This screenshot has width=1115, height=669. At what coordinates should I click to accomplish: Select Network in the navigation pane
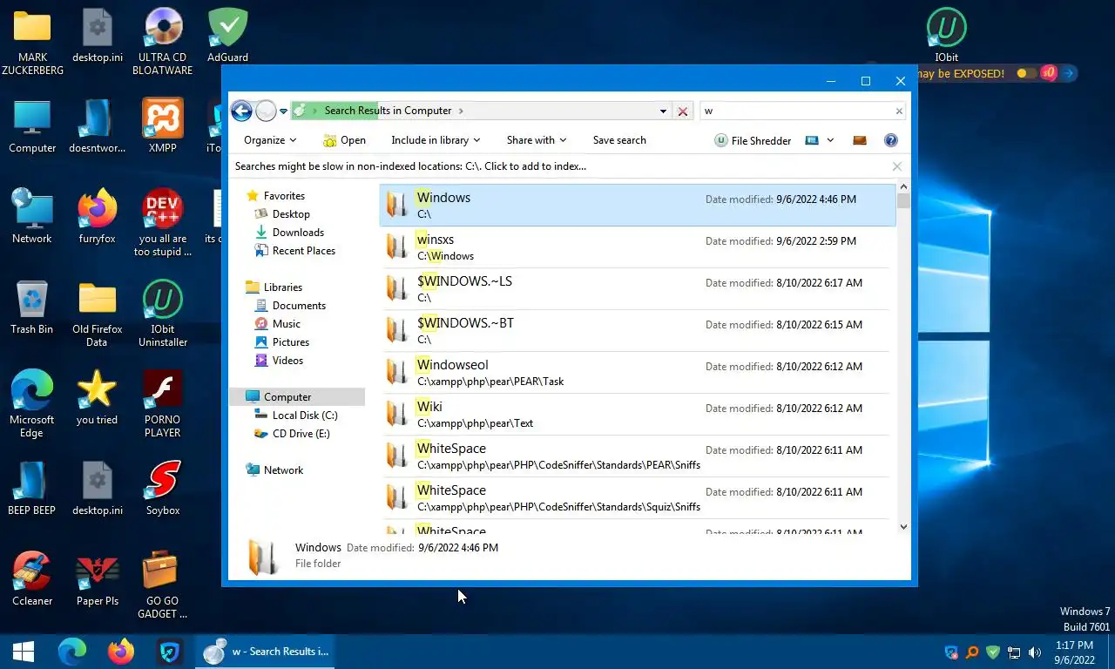click(x=283, y=470)
